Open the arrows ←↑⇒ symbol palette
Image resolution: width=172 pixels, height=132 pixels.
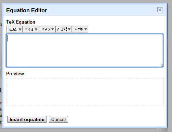click(x=80, y=29)
